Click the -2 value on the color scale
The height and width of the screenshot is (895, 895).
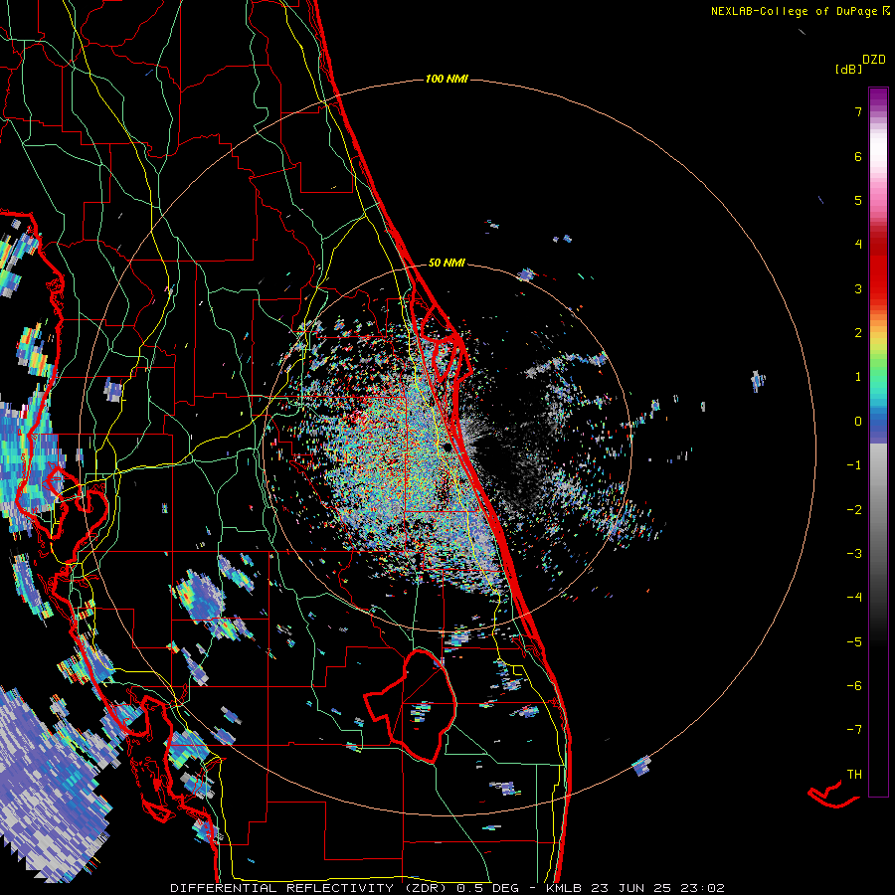click(x=854, y=510)
